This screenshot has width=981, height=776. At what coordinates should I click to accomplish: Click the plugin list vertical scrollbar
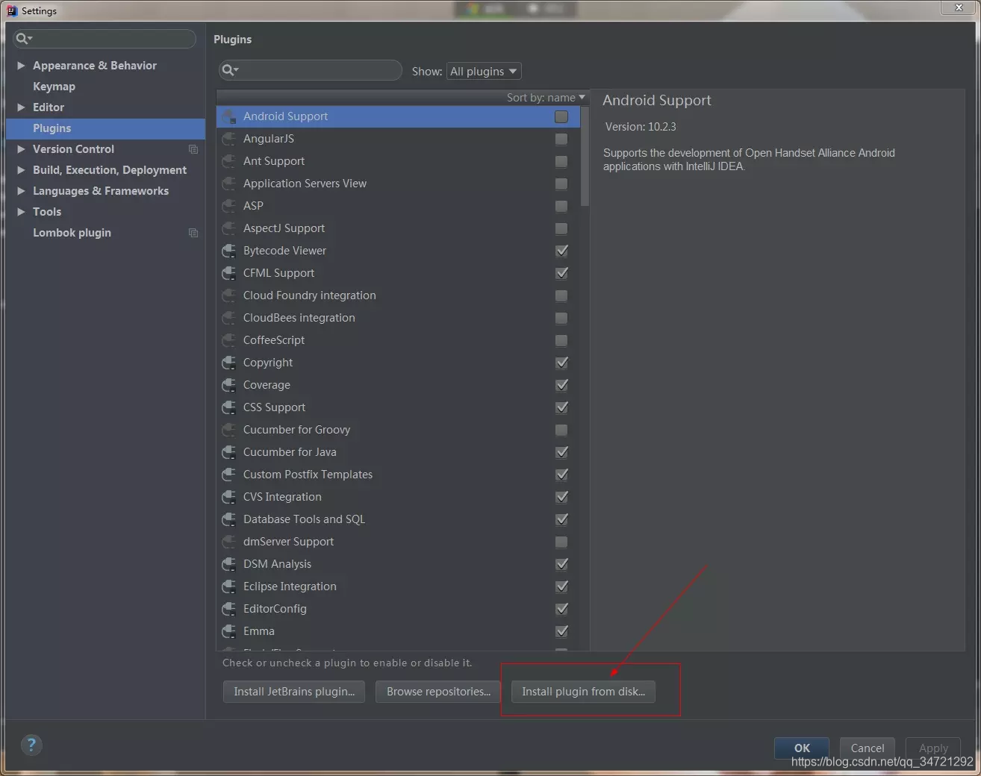point(585,157)
